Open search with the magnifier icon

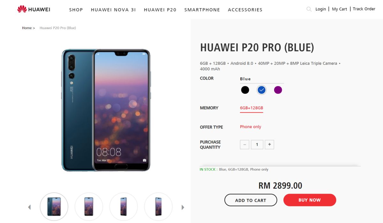pos(309,9)
